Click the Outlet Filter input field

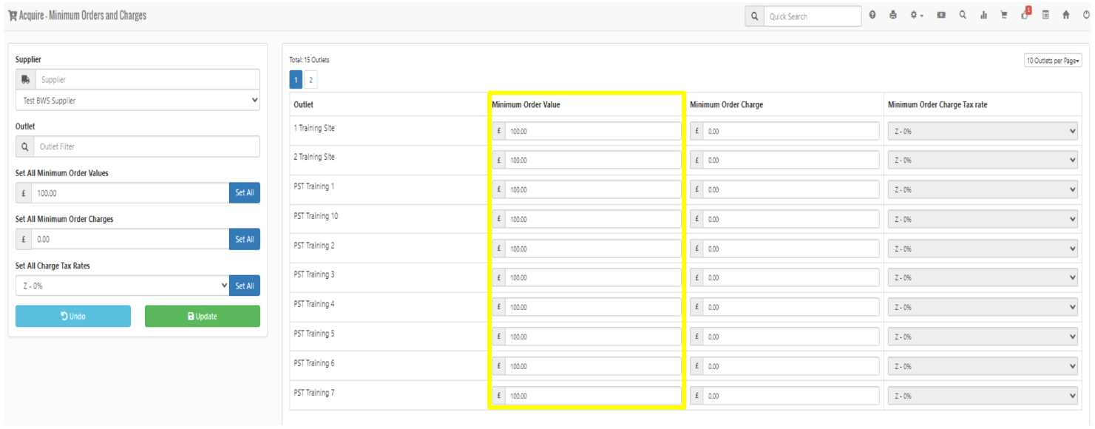(146, 146)
